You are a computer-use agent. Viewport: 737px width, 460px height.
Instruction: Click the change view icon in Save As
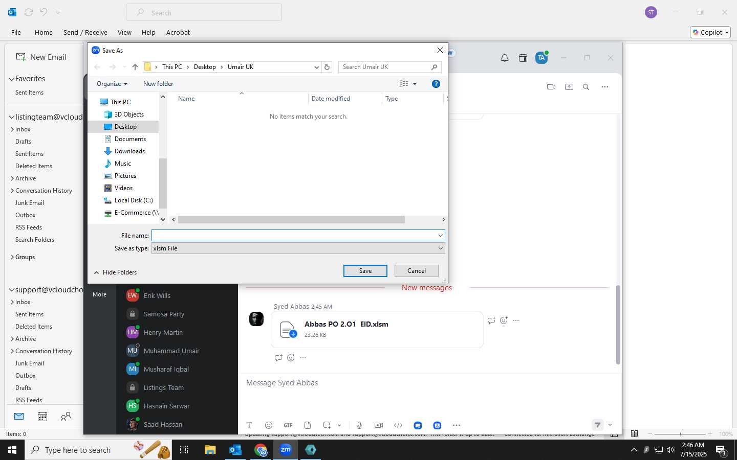point(404,84)
